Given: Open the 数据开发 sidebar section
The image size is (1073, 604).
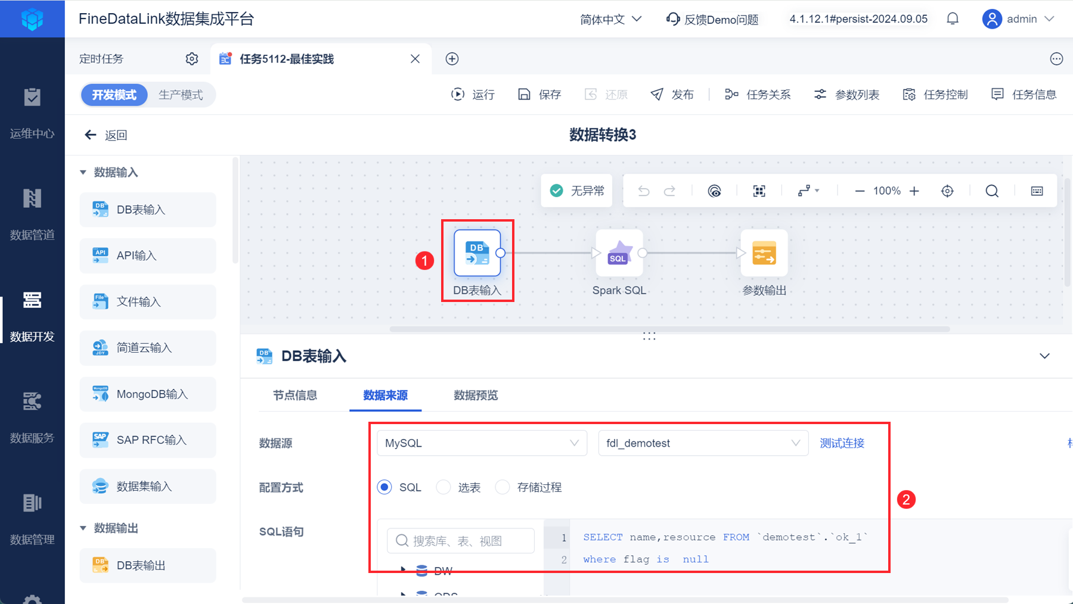Looking at the screenshot, I should pyautogui.click(x=32, y=316).
